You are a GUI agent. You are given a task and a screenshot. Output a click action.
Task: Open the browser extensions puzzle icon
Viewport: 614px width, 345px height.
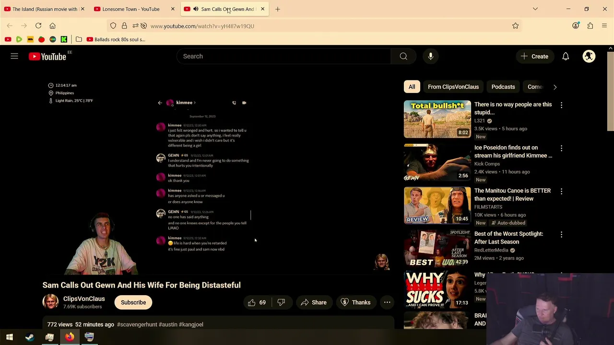click(590, 26)
